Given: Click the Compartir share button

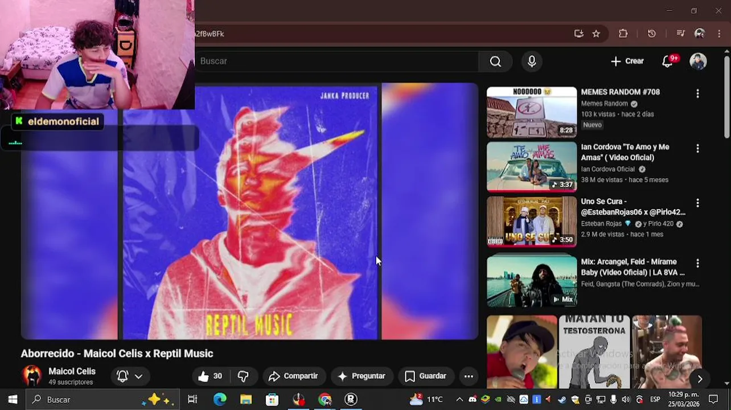Looking at the screenshot, I should (x=293, y=376).
